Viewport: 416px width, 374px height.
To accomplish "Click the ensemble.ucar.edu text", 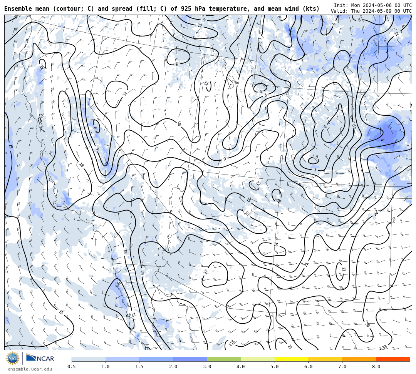I will click(x=30, y=369).
